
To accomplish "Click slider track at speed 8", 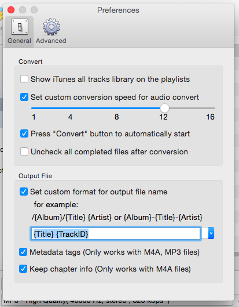I will pos(116,108).
